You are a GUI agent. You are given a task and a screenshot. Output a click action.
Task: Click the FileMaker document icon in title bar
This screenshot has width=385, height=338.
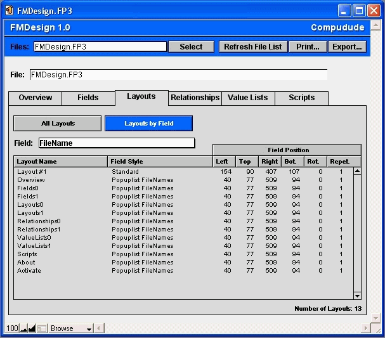[10, 10]
